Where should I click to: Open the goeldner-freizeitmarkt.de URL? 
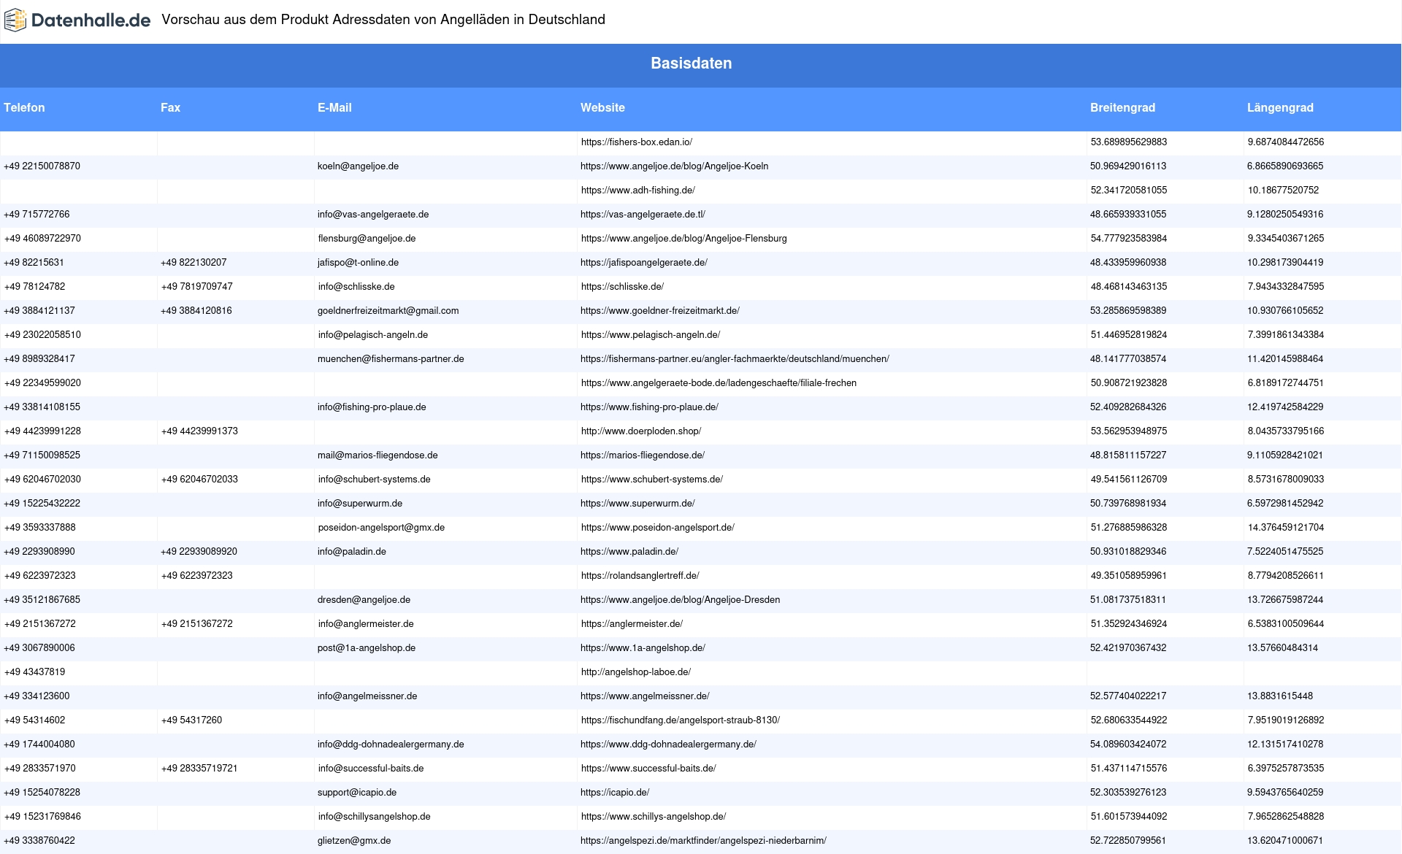[660, 311]
